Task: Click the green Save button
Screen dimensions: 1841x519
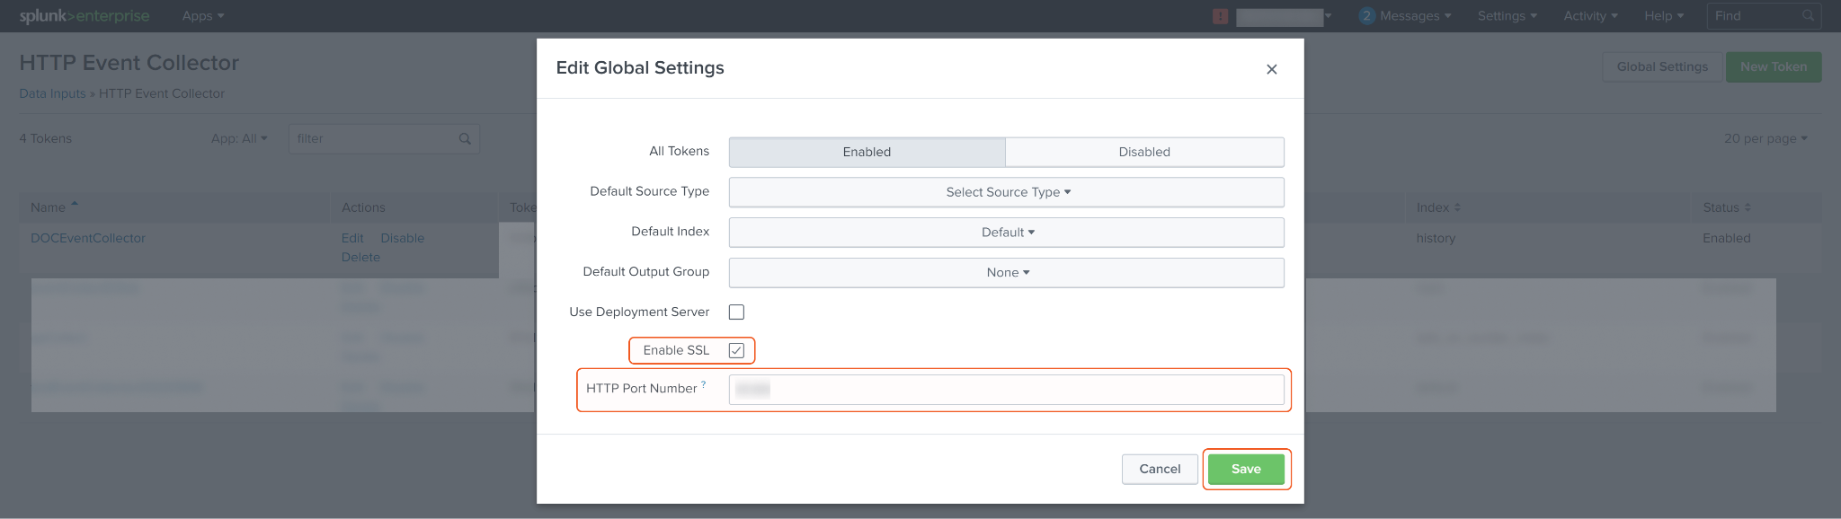Action: pyautogui.click(x=1245, y=469)
